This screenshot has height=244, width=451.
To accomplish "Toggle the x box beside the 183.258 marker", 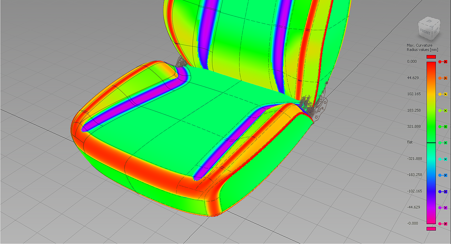I will [446, 111].
